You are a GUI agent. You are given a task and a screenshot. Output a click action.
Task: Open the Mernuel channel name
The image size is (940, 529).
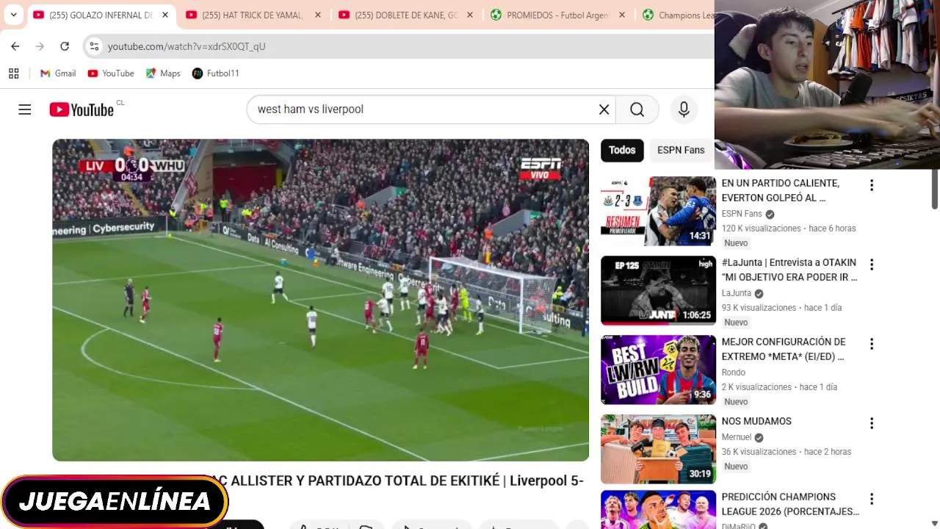point(736,437)
